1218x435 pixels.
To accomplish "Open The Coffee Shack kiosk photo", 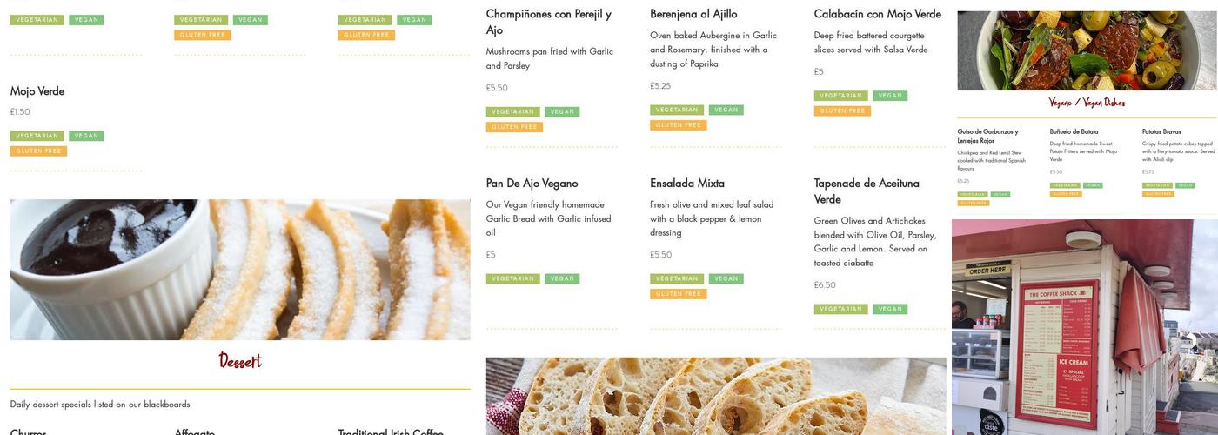I will click(1084, 327).
